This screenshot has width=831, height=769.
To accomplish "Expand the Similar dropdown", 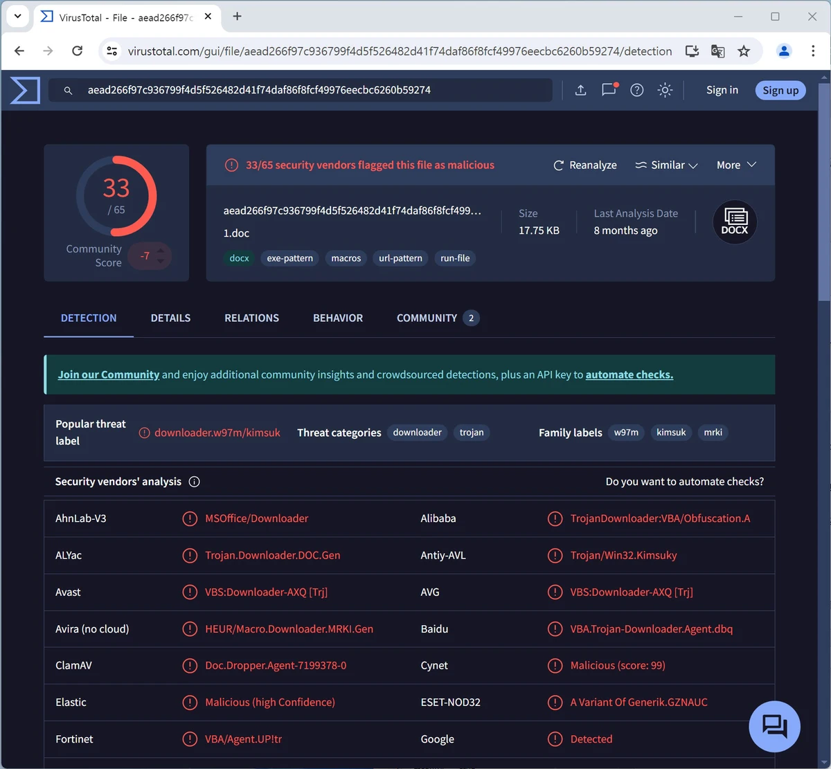I will click(x=666, y=165).
